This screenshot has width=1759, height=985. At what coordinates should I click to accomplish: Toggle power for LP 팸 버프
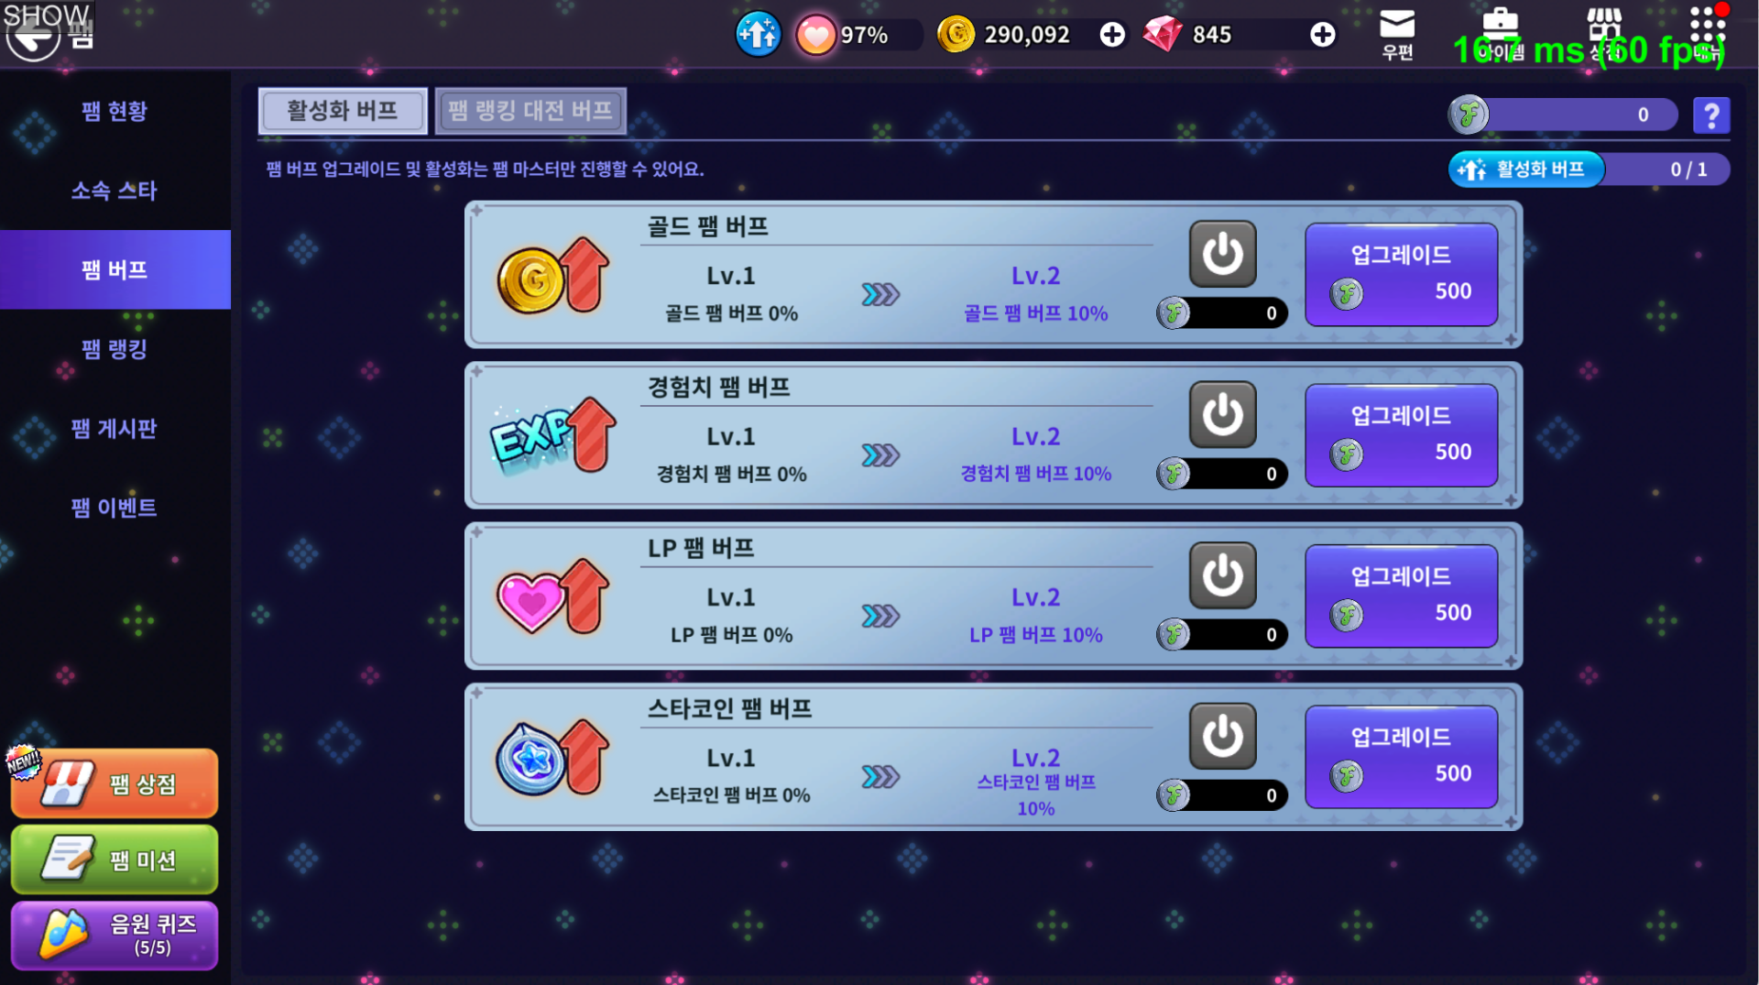pos(1222,575)
